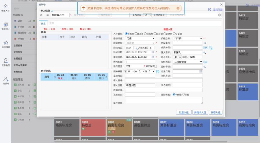The image size is (260, 143).
Task: Click the magnifier beside 协议单位 field
Action: (x=205, y=43)
